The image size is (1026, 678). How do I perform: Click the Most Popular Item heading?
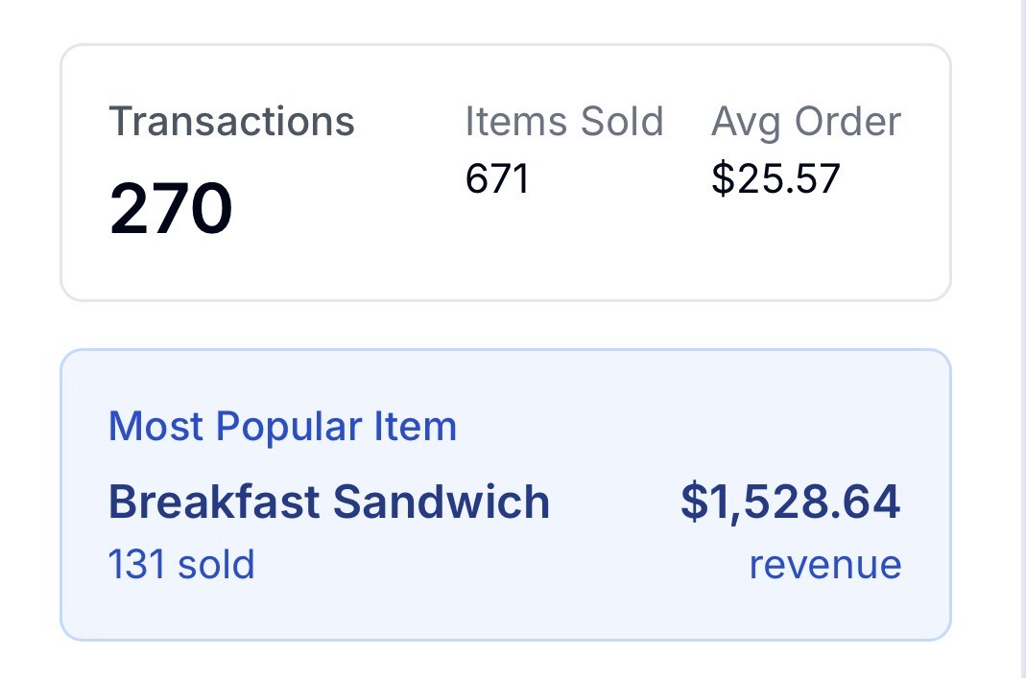282,426
